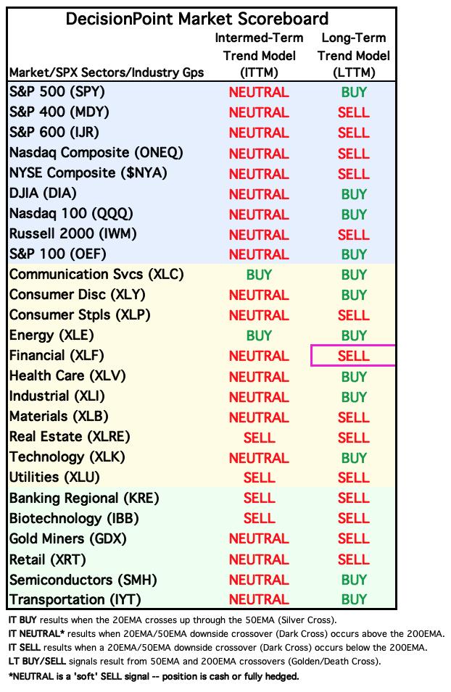The height and width of the screenshot is (692, 451).
Task: Click the Banking Regional (KRE) label
Action: (x=84, y=499)
